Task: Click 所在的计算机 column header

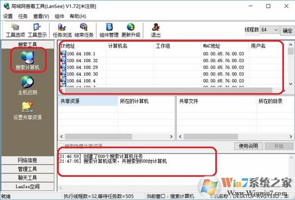Action: click(x=146, y=101)
